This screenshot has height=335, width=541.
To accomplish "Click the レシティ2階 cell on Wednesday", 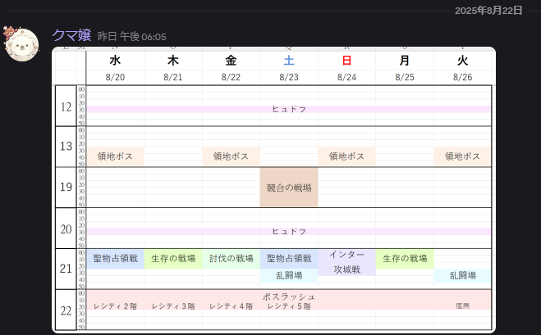I will [115, 306].
